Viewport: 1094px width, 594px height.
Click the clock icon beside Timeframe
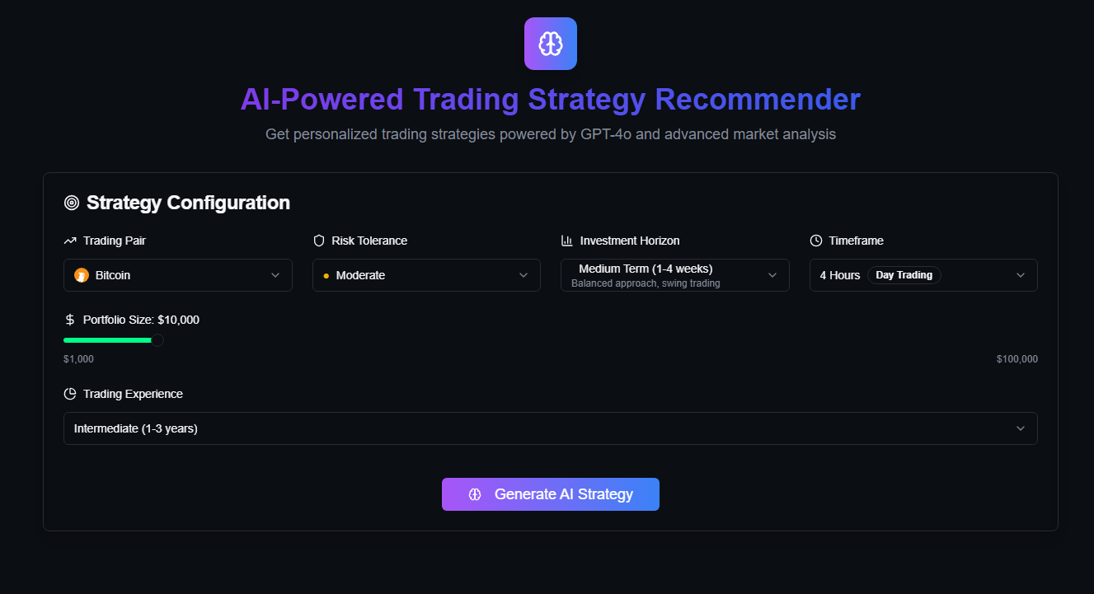tap(816, 241)
